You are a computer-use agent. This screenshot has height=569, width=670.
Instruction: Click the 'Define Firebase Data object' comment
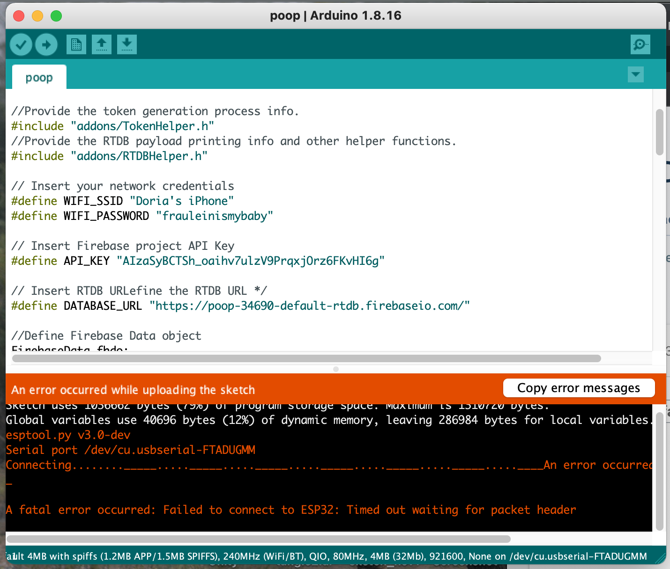pyautogui.click(x=106, y=336)
